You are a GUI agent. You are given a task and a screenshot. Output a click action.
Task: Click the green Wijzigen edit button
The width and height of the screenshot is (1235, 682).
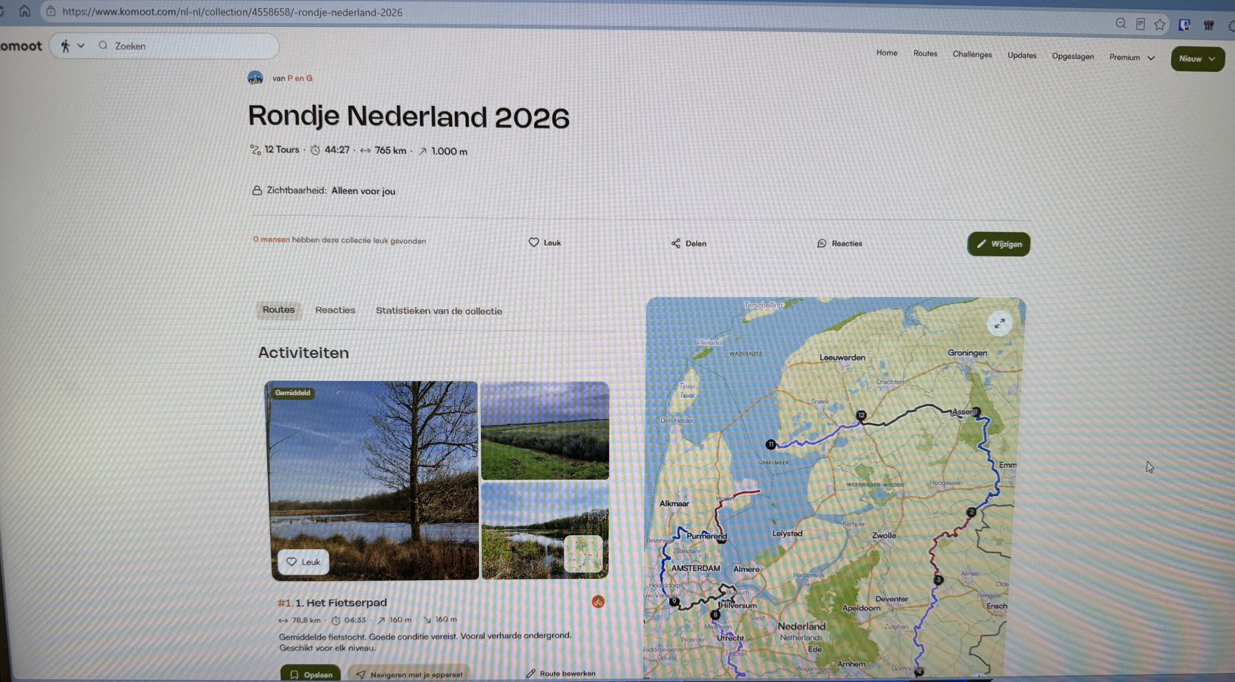(x=999, y=244)
